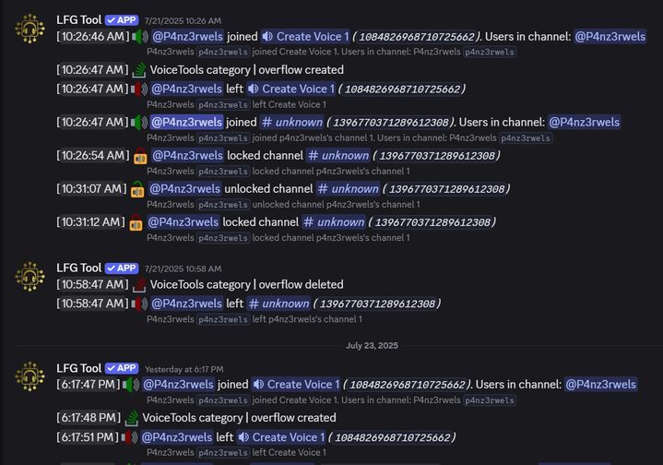Open # unknown channel link in 10:31:07 unlocked entry

tap(349, 189)
